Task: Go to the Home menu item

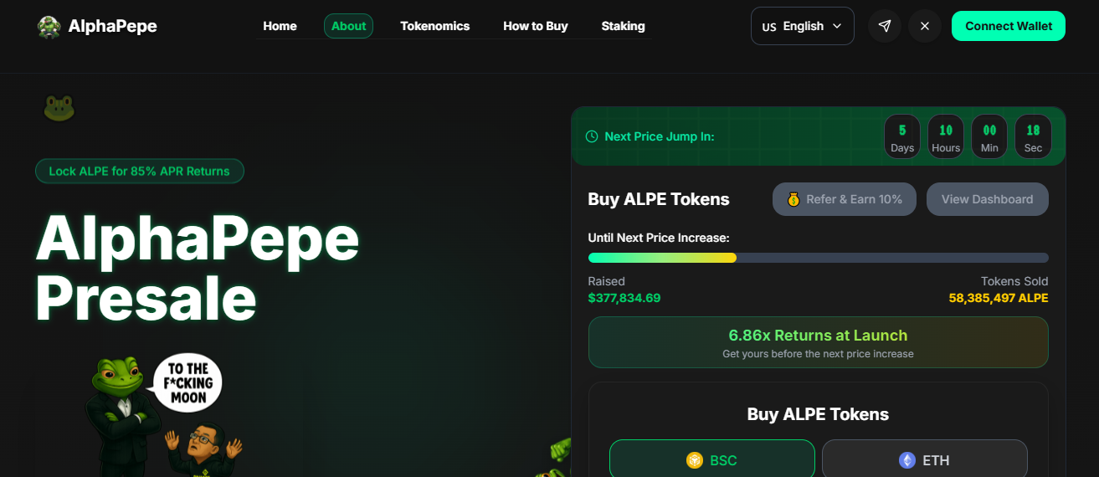Action: [x=280, y=26]
